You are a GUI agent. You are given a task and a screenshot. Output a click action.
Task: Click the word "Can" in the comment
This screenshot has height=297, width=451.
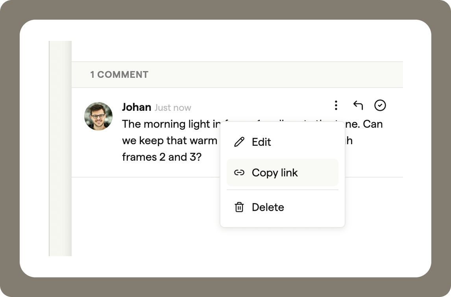373,124
